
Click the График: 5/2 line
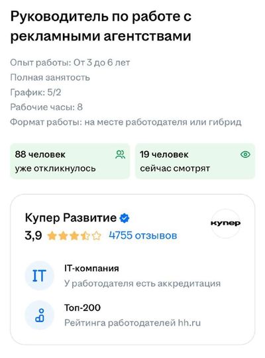click(36, 92)
